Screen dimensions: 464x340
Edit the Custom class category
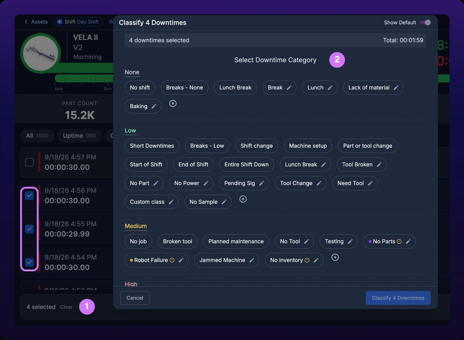pyautogui.click(x=171, y=202)
